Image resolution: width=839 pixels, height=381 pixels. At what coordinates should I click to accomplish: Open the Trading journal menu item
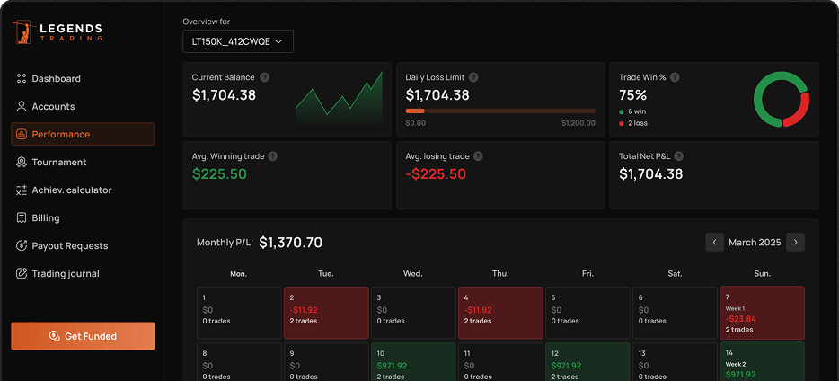pyautogui.click(x=83, y=273)
